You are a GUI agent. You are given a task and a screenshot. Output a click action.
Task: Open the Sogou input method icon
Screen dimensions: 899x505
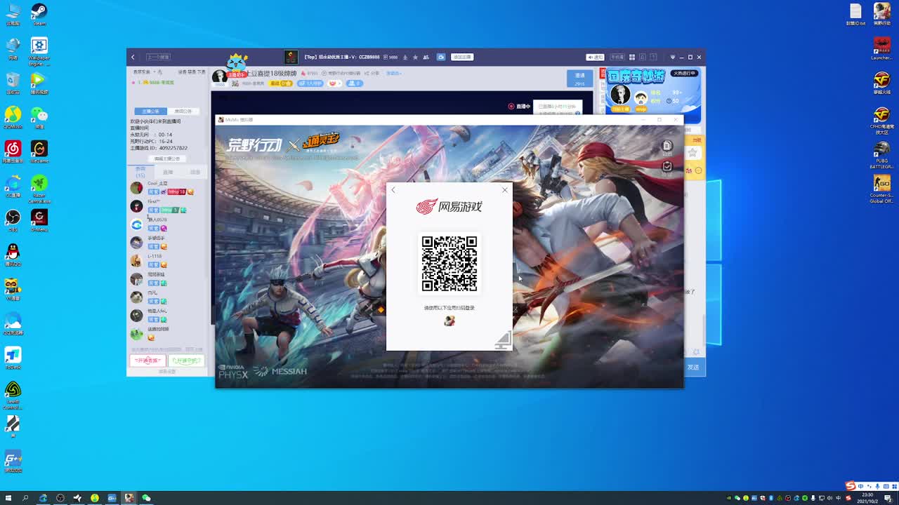pos(851,486)
